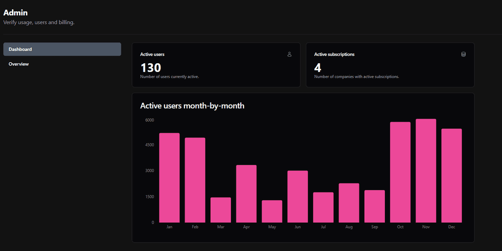Click the user icon in Active users card

pyautogui.click(x=289, y=54)
